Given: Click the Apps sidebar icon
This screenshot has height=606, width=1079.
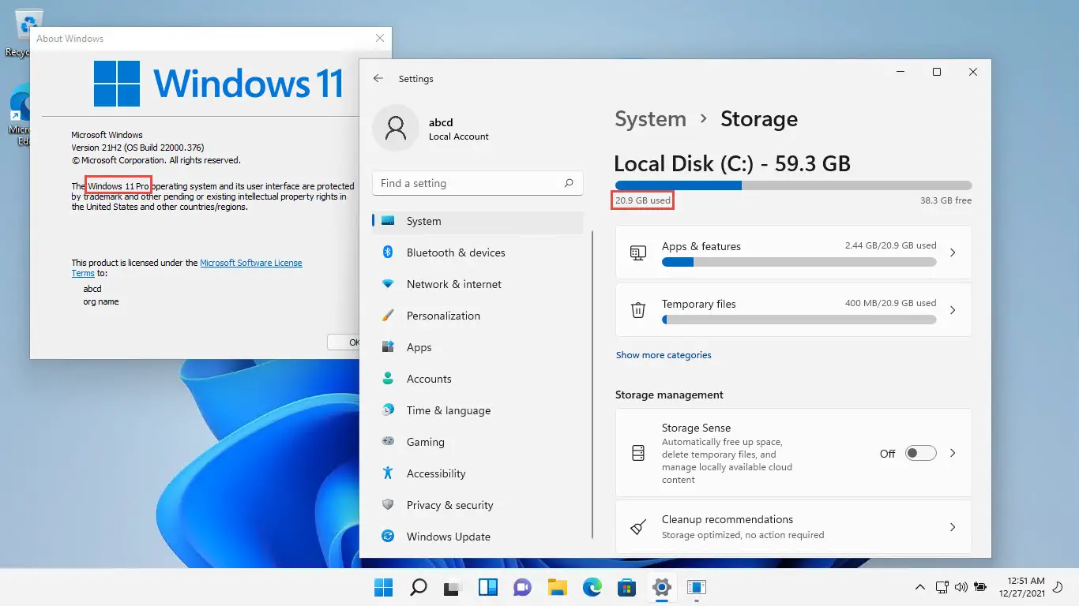Looking at the screenshot, I should tap(388, 347).
